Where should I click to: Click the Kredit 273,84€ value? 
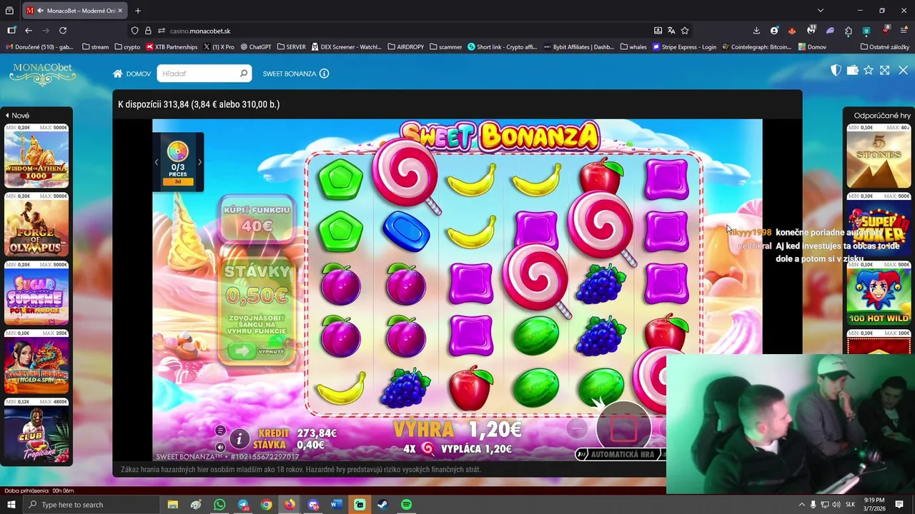(318, 433)
